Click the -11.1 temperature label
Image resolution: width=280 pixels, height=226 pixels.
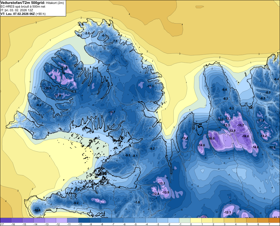pos(150,86)
